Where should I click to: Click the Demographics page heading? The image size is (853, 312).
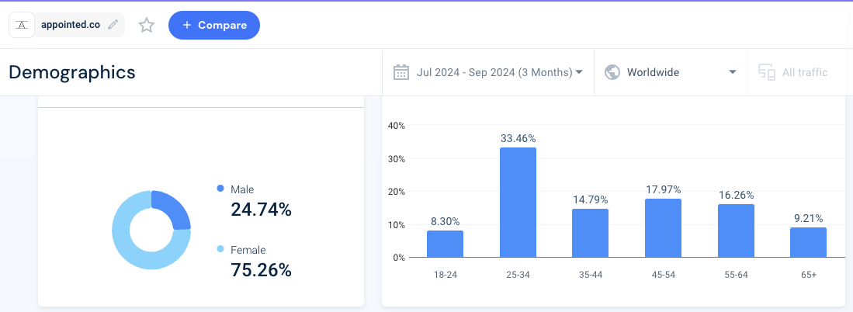click(x=72, y=72)
